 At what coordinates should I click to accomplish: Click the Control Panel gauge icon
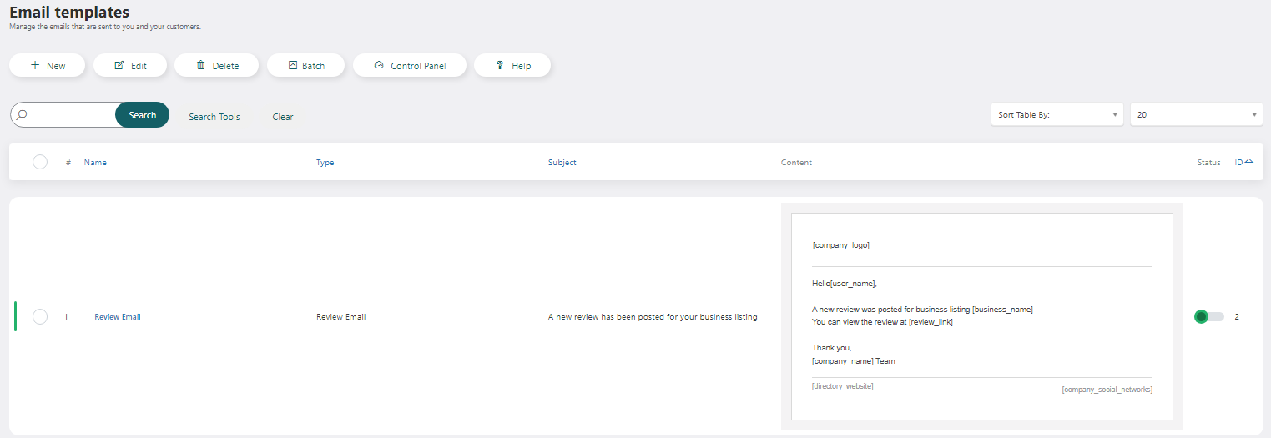click(379, 65)
